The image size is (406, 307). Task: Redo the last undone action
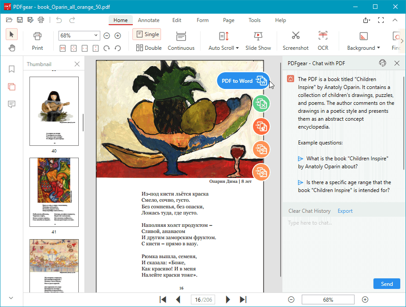[72, 20]
